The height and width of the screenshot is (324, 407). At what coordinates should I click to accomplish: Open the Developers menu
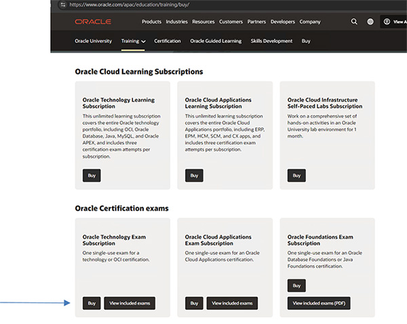click(283, 22)
